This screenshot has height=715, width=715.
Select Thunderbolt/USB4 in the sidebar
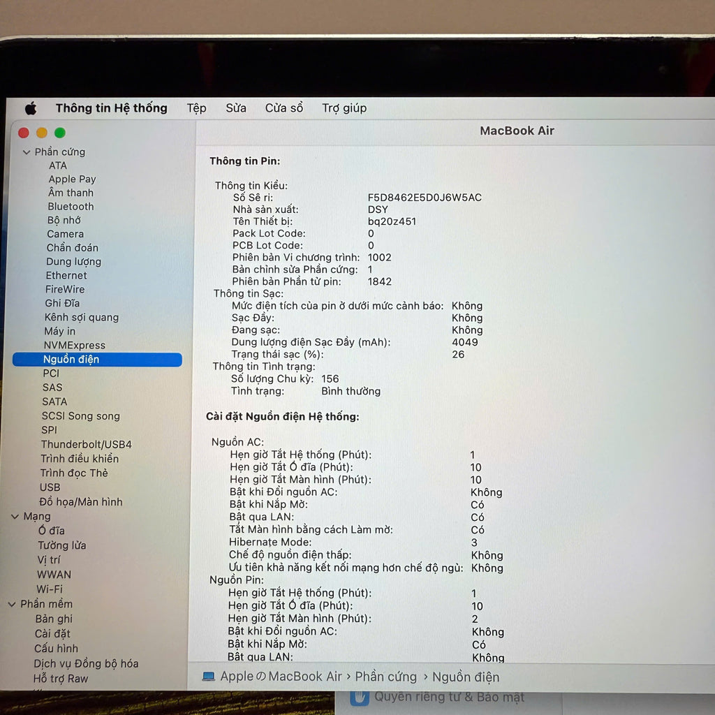tap(86, 444)
